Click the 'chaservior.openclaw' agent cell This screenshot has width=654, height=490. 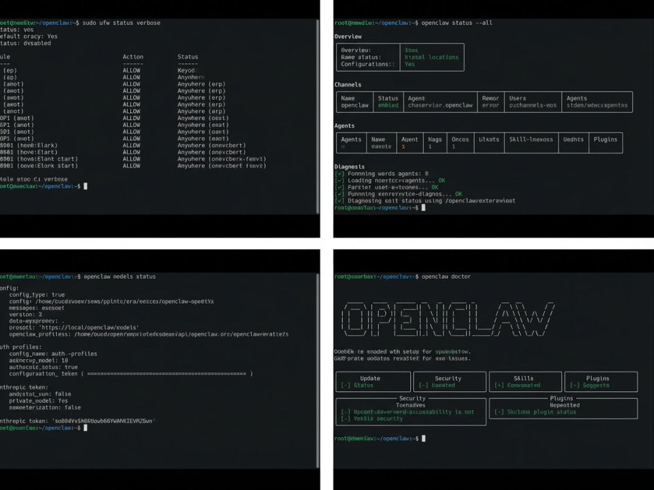click(440, 105)
